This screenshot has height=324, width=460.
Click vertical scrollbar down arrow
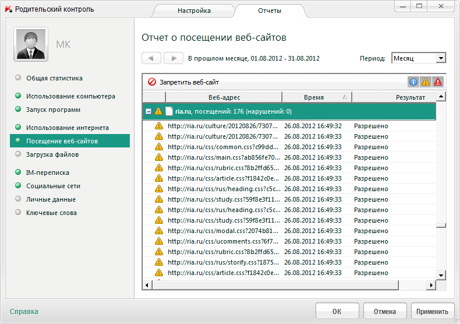click(x=441, y=275)
